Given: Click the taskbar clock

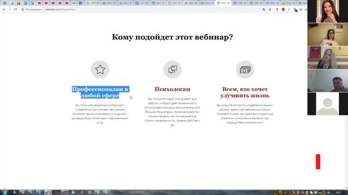Looking at the screenshot, I should pyautogui.click(x=338, y=193).
